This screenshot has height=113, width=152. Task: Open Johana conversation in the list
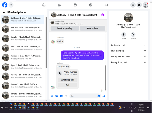(x=22, y=95)
